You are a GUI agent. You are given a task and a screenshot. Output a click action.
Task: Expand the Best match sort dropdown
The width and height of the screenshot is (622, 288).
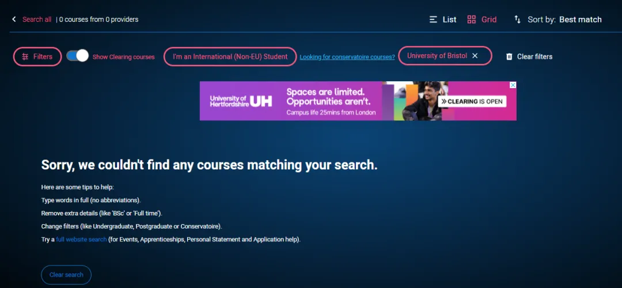coord(580,20)
